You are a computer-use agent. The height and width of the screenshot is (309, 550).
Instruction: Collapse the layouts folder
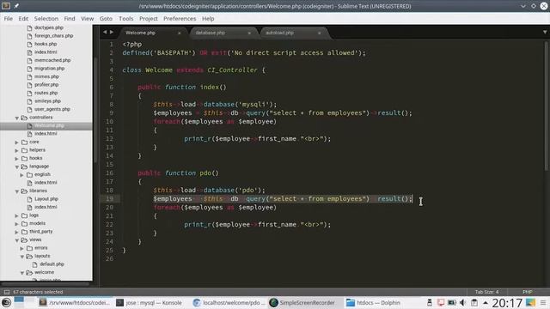point(22,257)
